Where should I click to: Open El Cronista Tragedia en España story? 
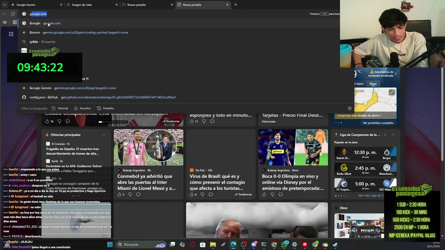click(72, 151)
